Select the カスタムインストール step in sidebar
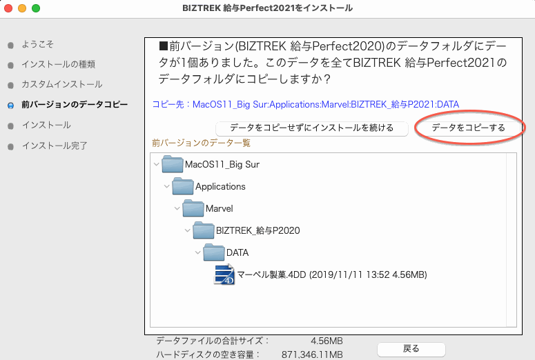 [62, 84]
